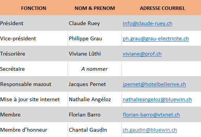Select the Trésorière cell
This screenshot has width=201, height=137.
click(34, 54)
